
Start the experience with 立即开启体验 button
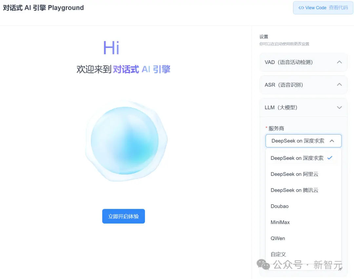tap(124, 216)
